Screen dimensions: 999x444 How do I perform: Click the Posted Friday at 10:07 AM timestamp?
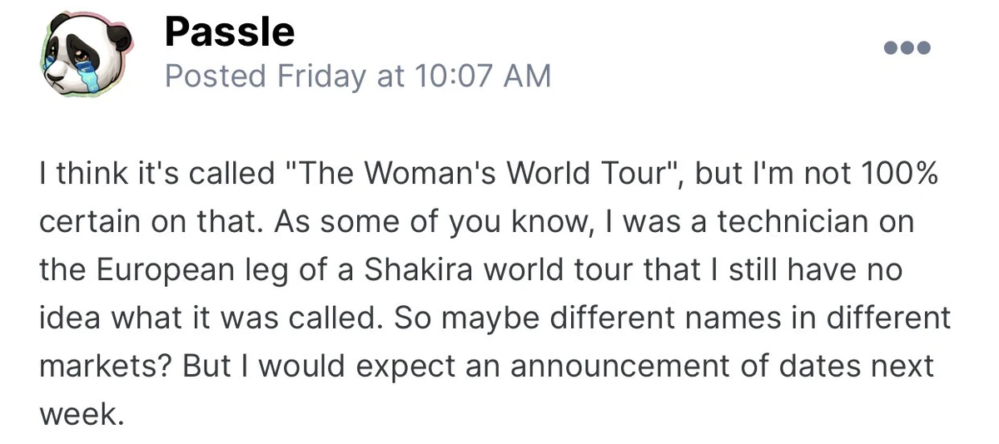[357, 76]
